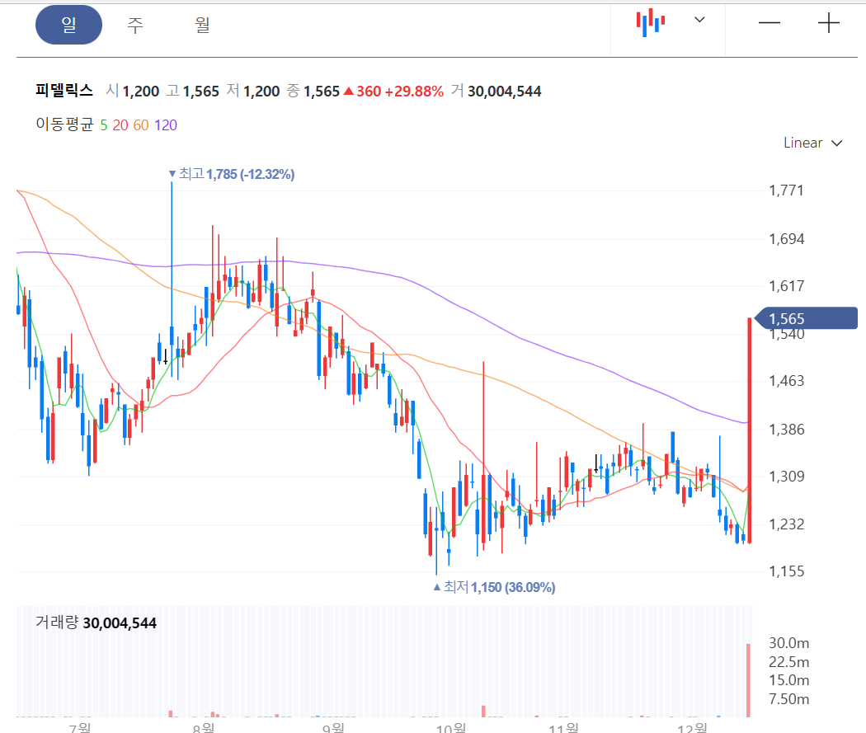Click the 피델릭스 stock name
Image resolution: width=866 pixels, height=733 pixels.
click(x=64, y=91)
